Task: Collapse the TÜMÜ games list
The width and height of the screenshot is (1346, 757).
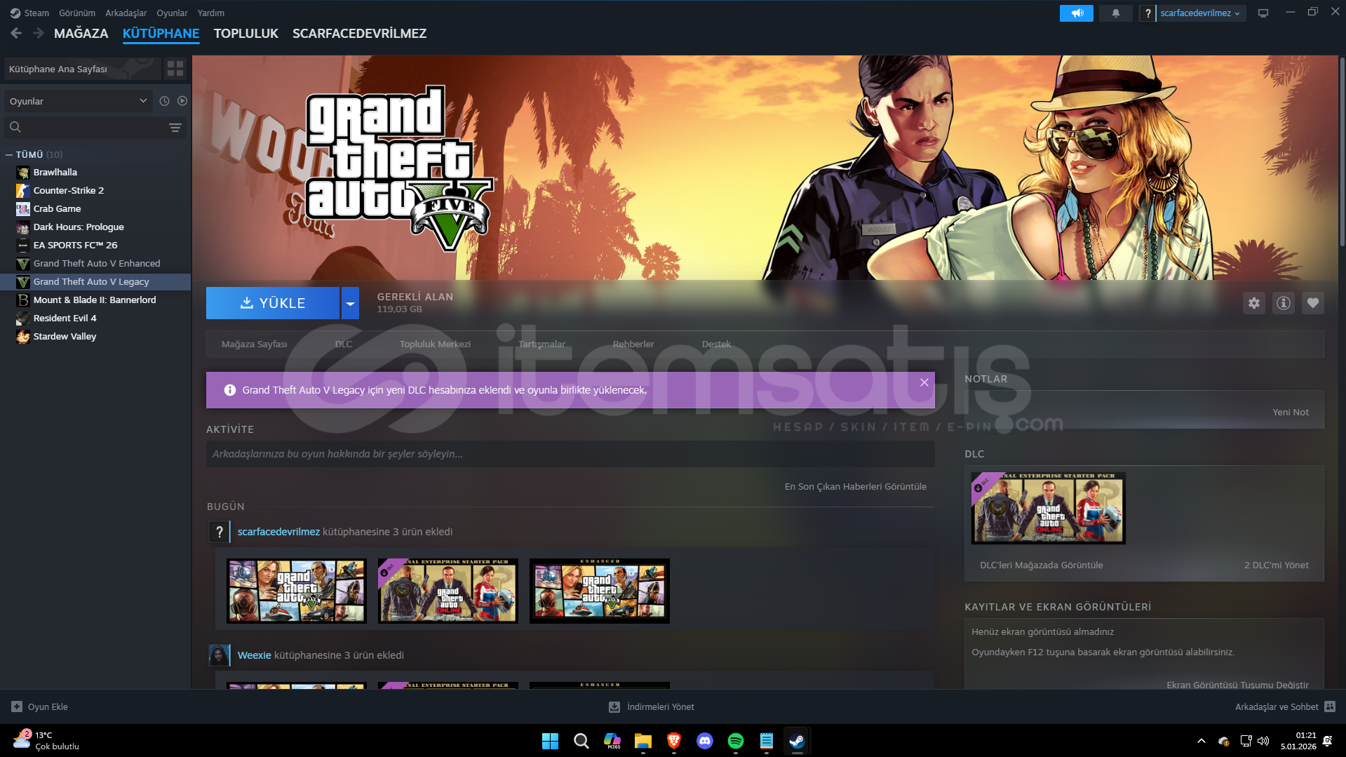Action: 9,155
